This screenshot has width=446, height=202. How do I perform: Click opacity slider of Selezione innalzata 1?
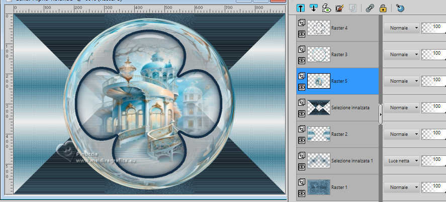click(x=433, y=160)
